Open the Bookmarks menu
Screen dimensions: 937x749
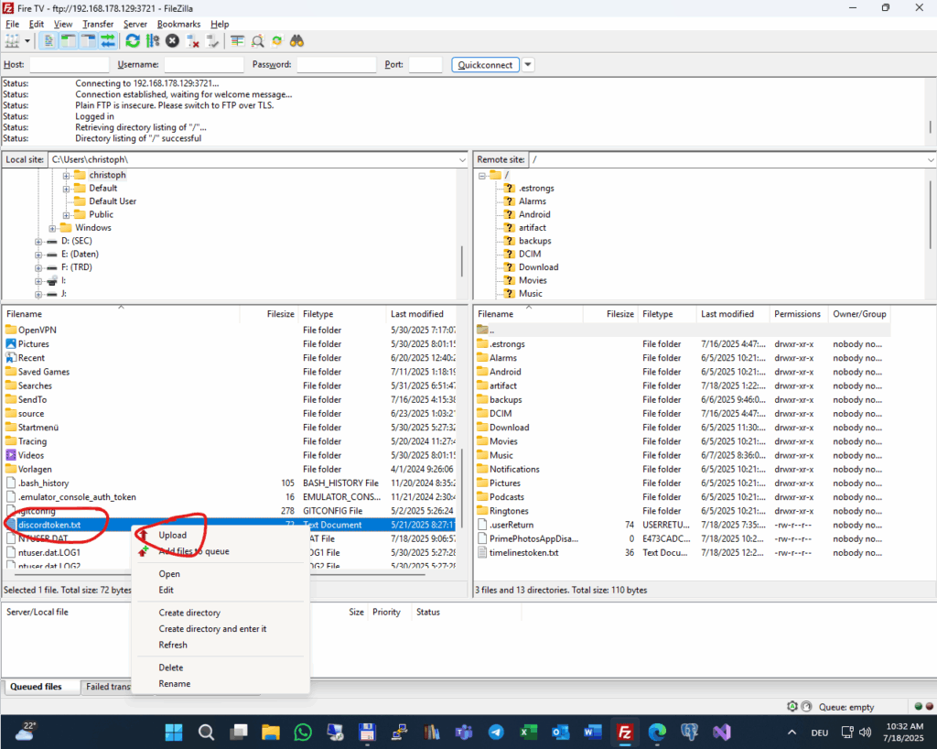[178, 24]
